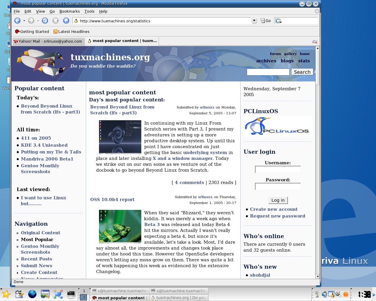Click the site Search button
The height and width of the screenshot is (301, 376).
pos(302,72)
